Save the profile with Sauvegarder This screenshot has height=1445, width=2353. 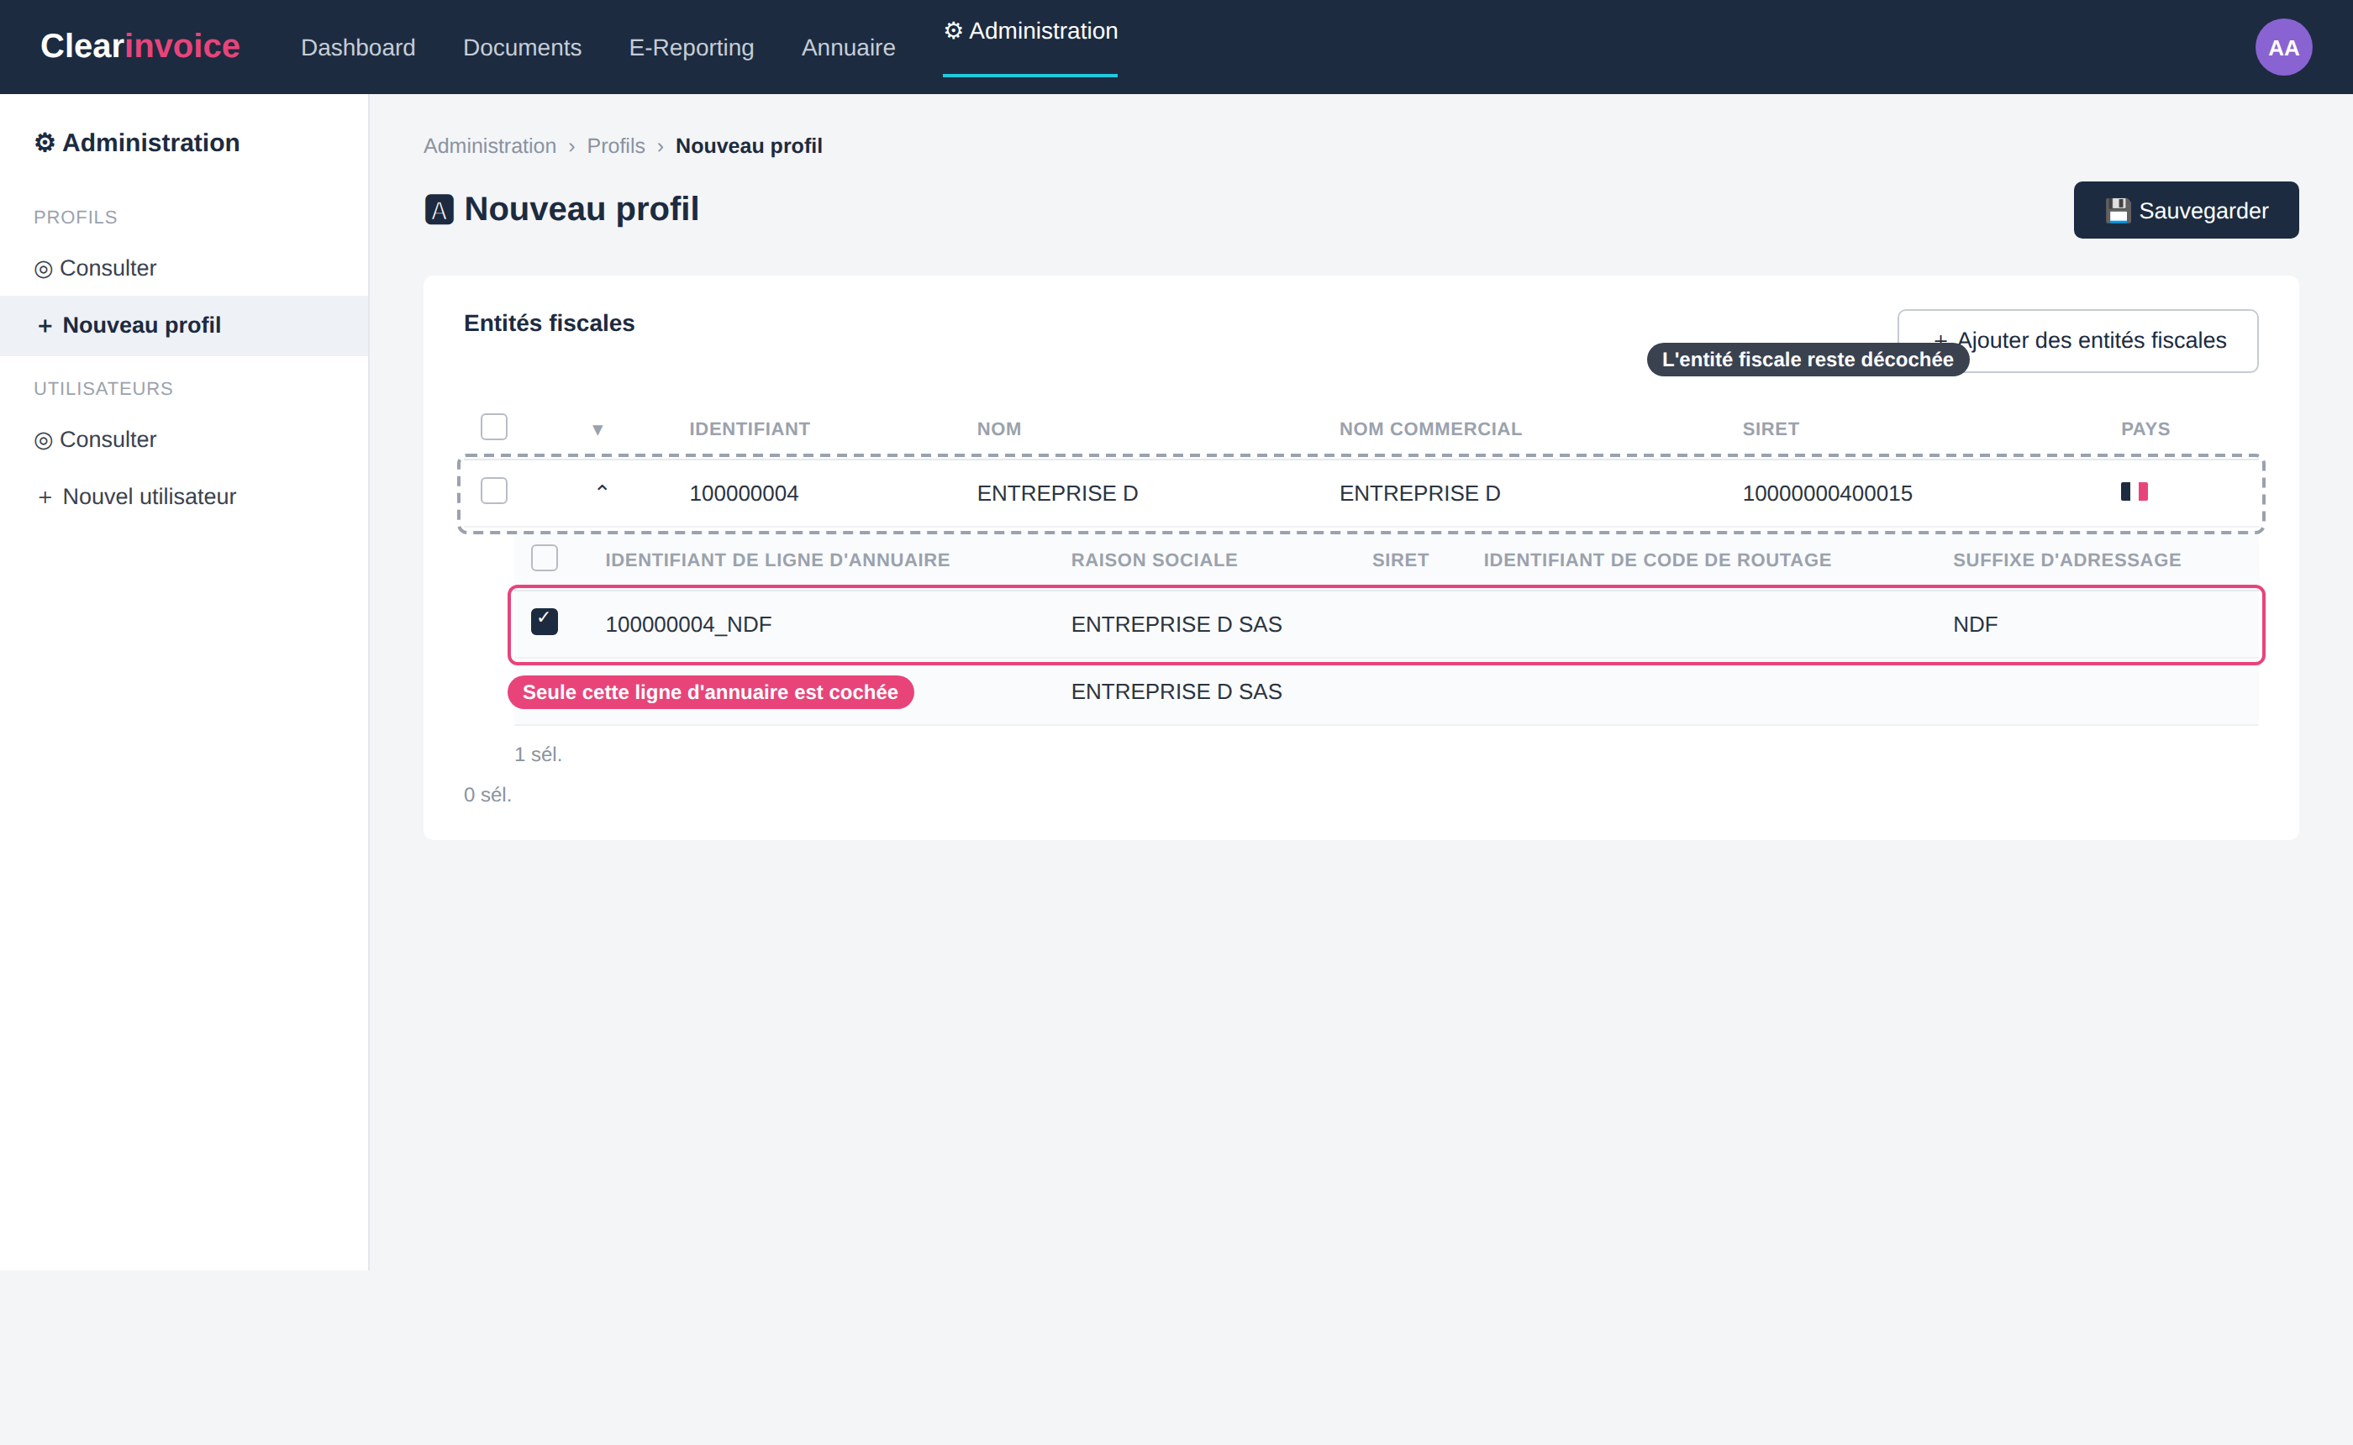click(2185, 209)
